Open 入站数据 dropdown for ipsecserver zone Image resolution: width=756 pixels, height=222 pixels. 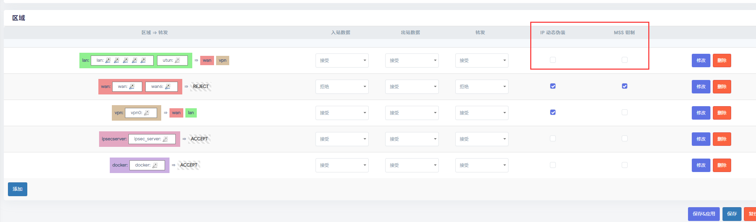click(x=342, y=139)
